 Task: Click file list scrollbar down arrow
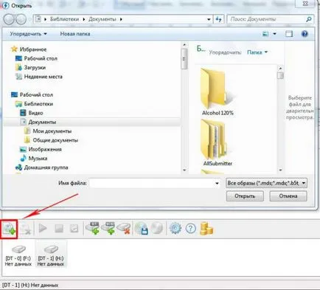tap(280, 170)
